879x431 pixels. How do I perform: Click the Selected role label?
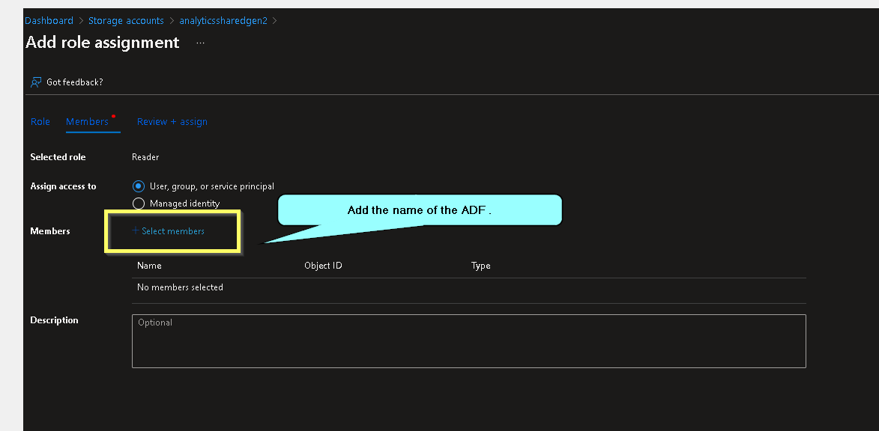[58, 157]
